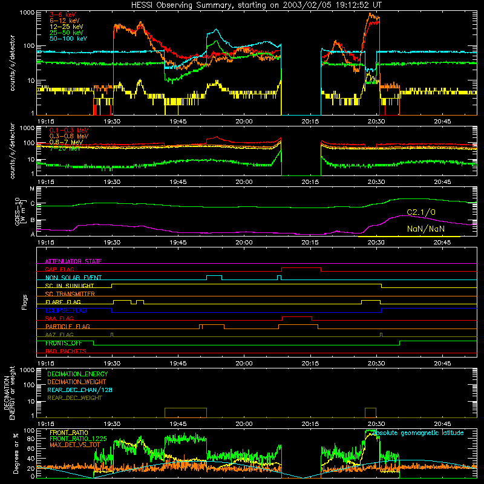The image size is (484, 484).
Task: Select the ECLIPSE_FLAG label
Action: pos(66,310)
